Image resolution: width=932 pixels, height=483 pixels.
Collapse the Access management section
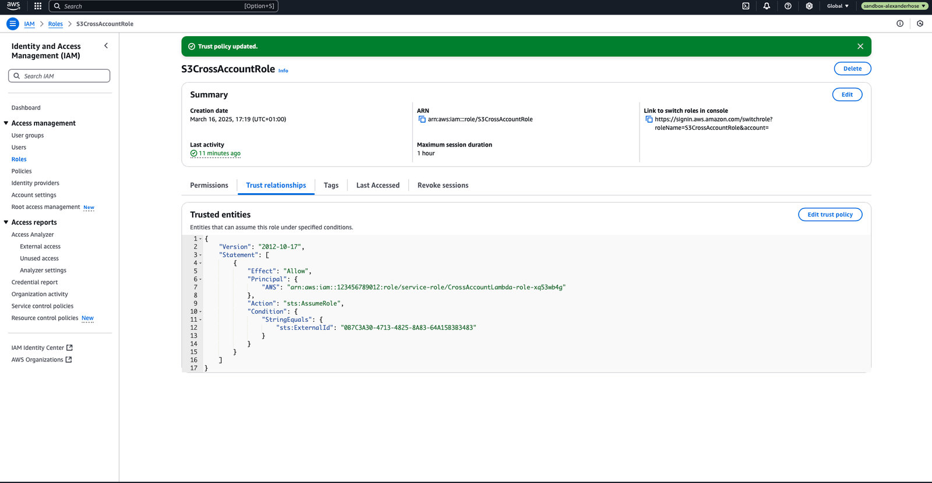click(6, 123)
